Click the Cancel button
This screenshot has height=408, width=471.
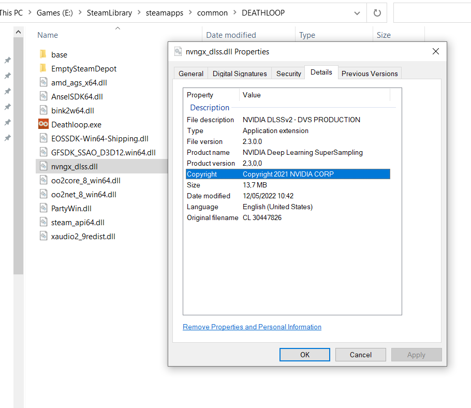360,355
